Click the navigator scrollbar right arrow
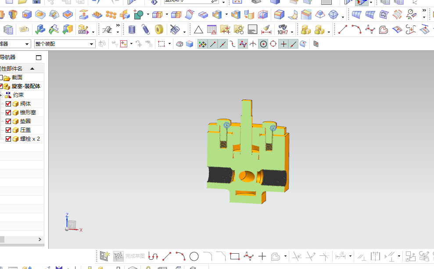 (40, 239)
